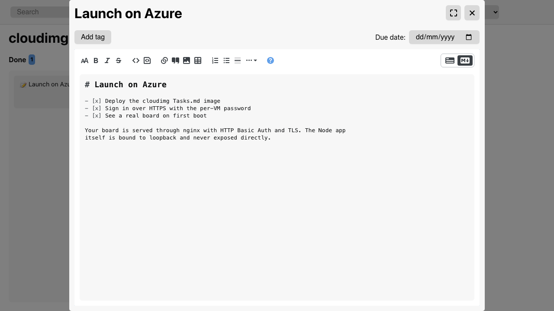Close the Launch on Azure dialog
Screen dimensions: 554x311
(472, 13)
